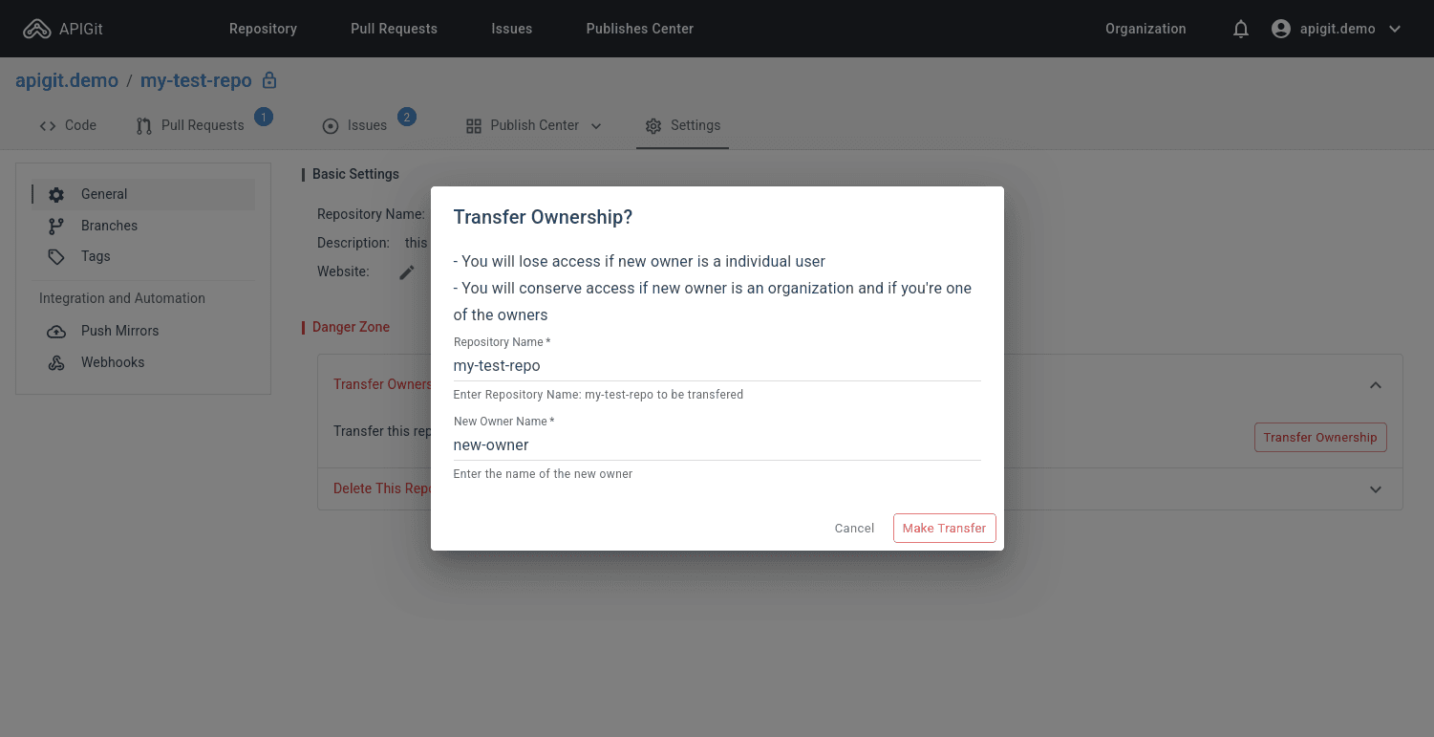Switch to the Settings tab
This screenshot has height=737, width=1434.
683,125
